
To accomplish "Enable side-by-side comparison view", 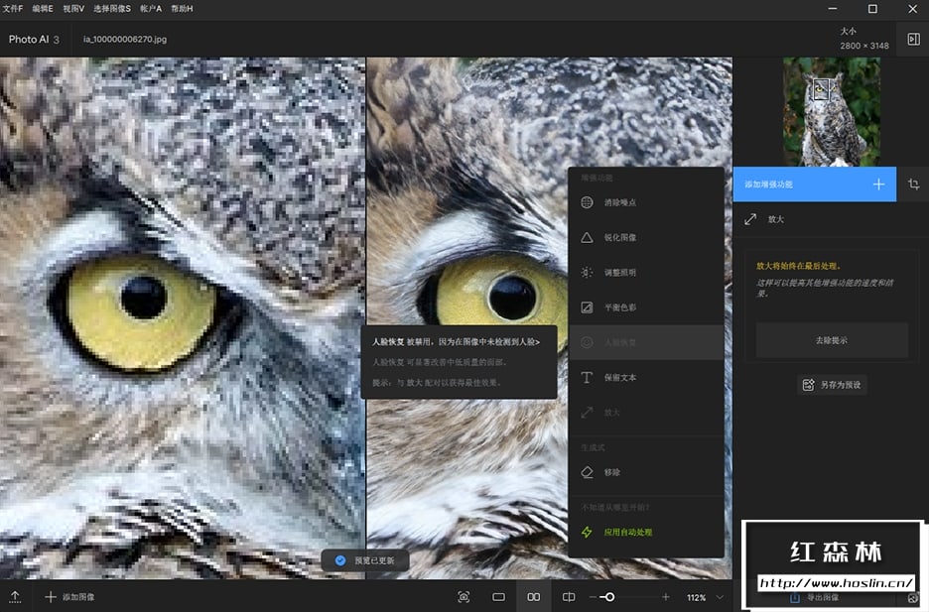I will click(534, 597).
